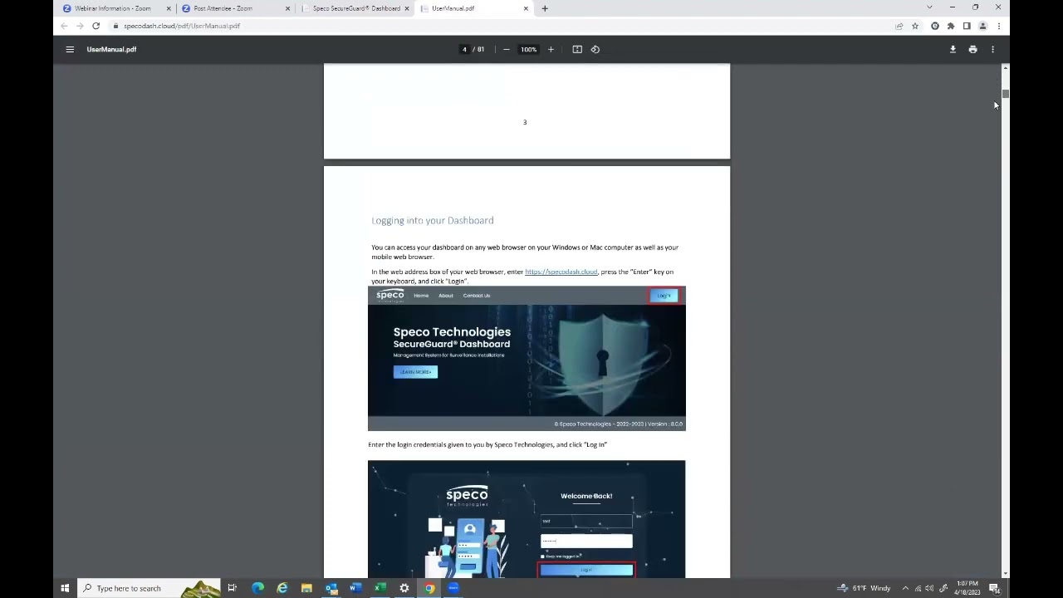Open the Chrome extensions puzzle menu
The width and height of the screenshot is (1063, 598).
(x=951, y=26)
